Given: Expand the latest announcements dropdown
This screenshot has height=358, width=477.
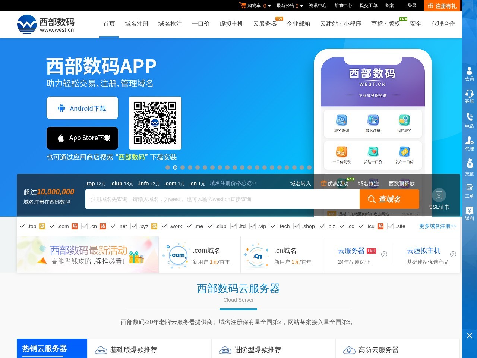Looking at the screenshot, I should (x=301, y=6).
